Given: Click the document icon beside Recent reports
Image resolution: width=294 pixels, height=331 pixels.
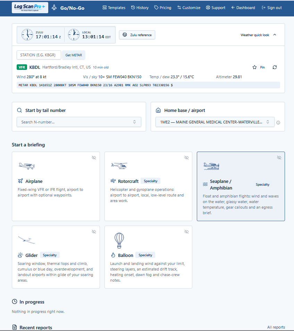Looking at the screenshot, I should click(15, 328).
